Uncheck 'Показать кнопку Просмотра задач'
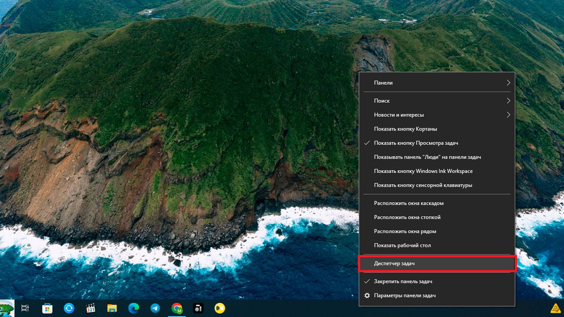Screen dimensions: 564x317 click(416, 143)
